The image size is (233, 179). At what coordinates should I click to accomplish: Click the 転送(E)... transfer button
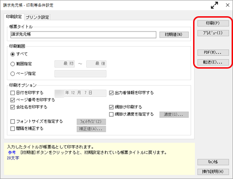click(213, 62)
